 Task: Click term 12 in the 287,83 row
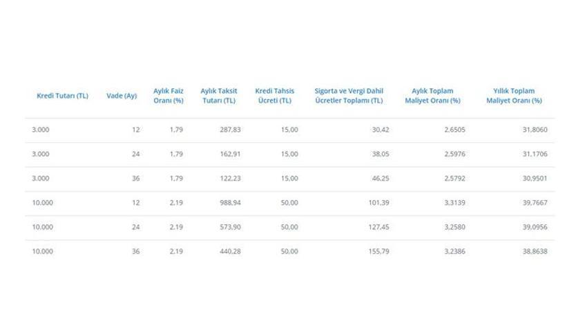point(136,130)
